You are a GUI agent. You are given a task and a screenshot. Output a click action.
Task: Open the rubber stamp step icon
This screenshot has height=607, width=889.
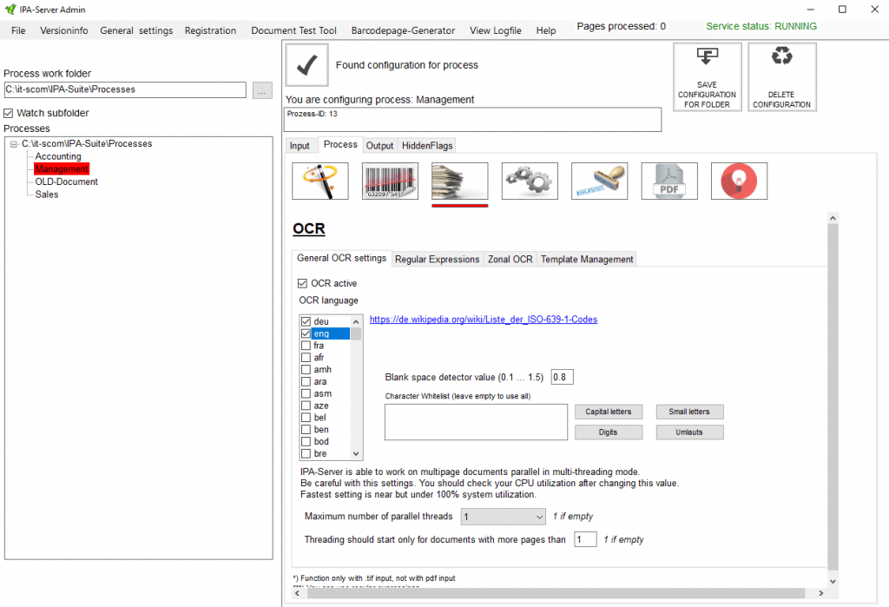[x=599, y=181]
